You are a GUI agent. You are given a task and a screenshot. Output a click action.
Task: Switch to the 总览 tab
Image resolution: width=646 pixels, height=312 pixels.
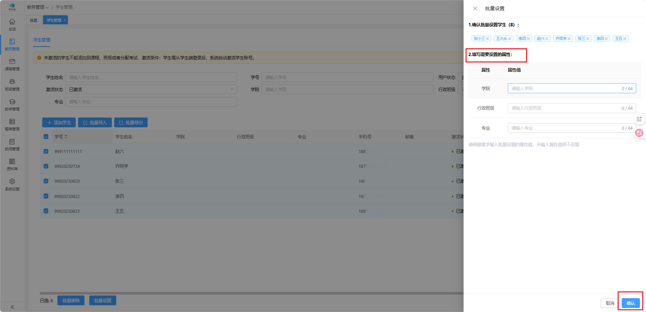point(34,20)
